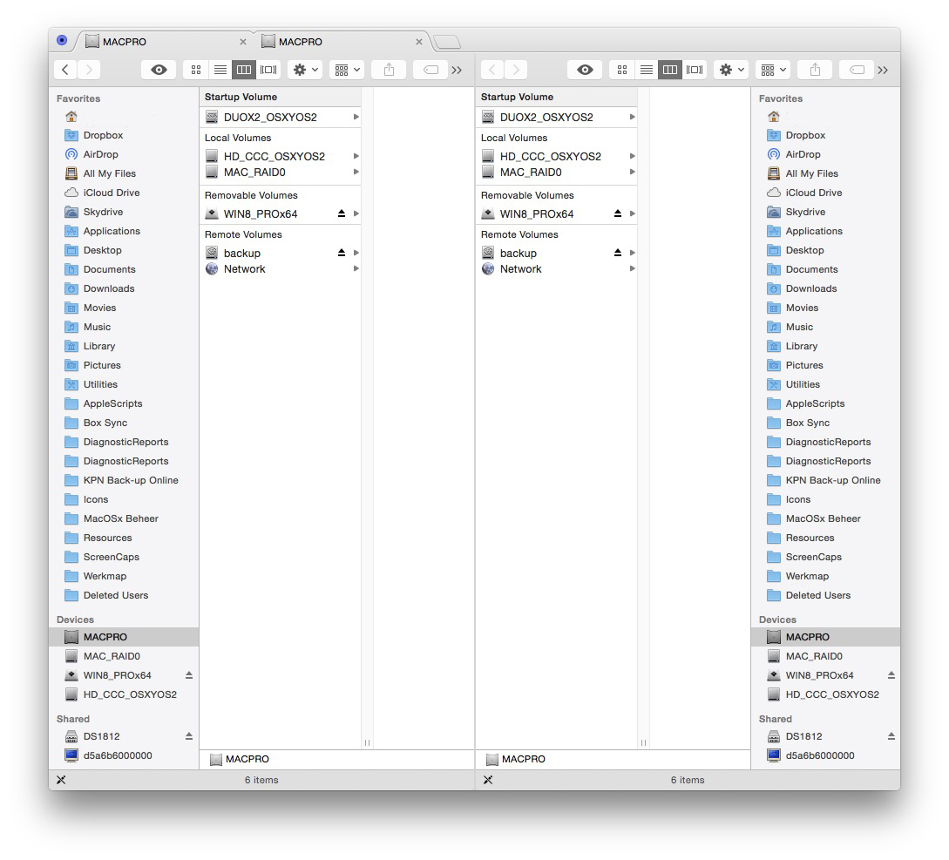Click the Edit Tags button in right toolbar
This screenshot has width=949, height=860.
(x=857, y=71)
